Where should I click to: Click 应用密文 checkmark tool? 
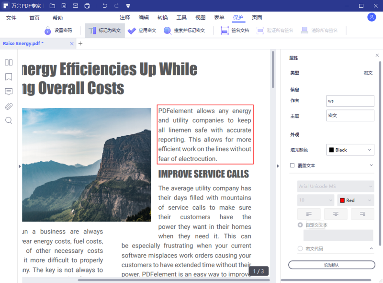coord(142,30)
